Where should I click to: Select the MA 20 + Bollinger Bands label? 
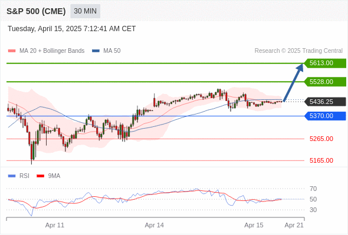point(52,51)
